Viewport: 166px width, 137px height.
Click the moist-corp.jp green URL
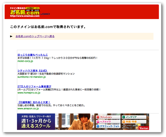click(25, 61)
